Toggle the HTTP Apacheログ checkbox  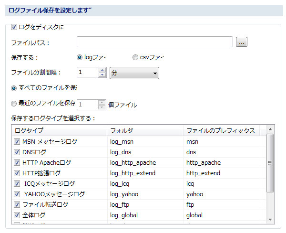point(17,163)
